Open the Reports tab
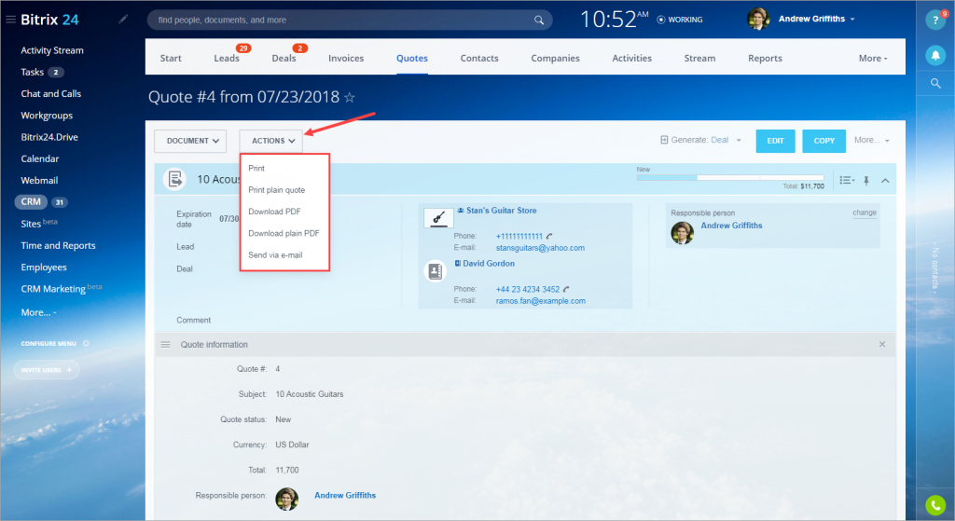Viewport: 955px width, 521px height. [x=765, y=58]
